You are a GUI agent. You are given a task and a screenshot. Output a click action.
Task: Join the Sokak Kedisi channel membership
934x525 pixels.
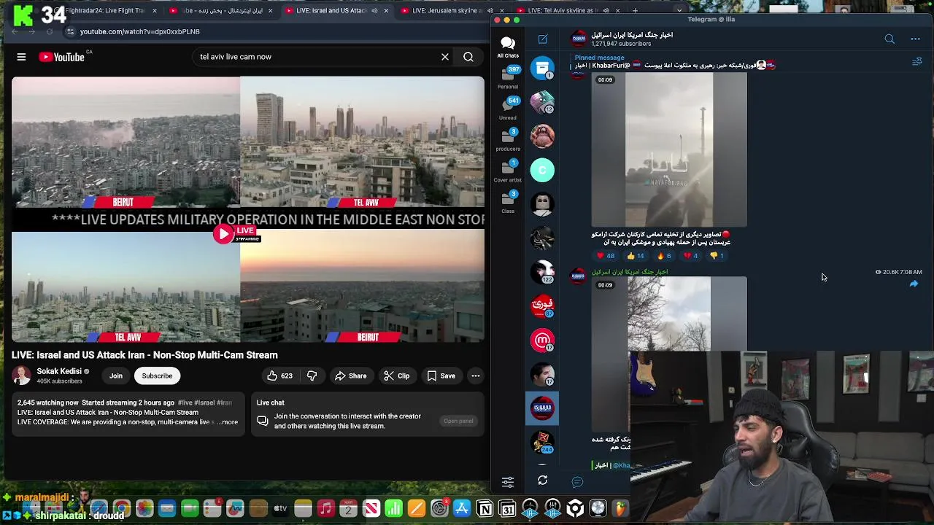tap(116, 376)
